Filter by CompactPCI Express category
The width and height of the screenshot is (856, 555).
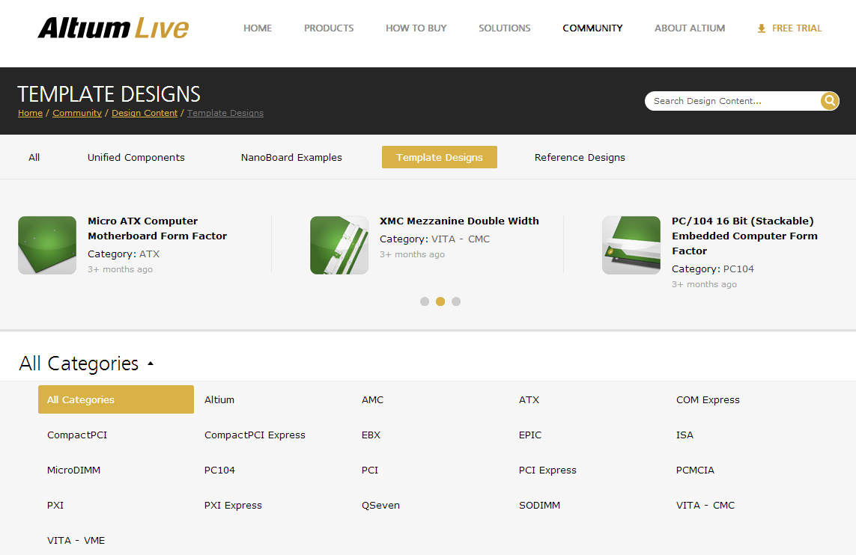[255, 435]
